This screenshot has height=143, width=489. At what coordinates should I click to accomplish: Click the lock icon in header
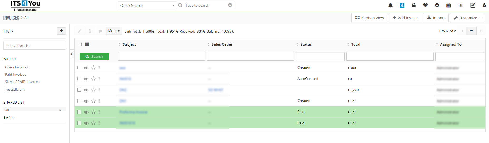414,5
